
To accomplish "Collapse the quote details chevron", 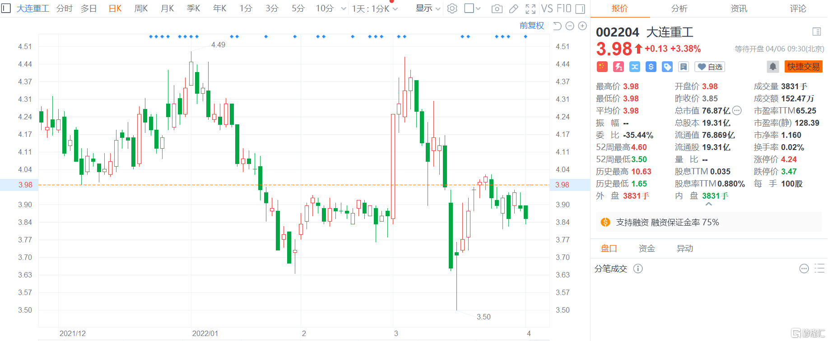I will click(709, 204).
